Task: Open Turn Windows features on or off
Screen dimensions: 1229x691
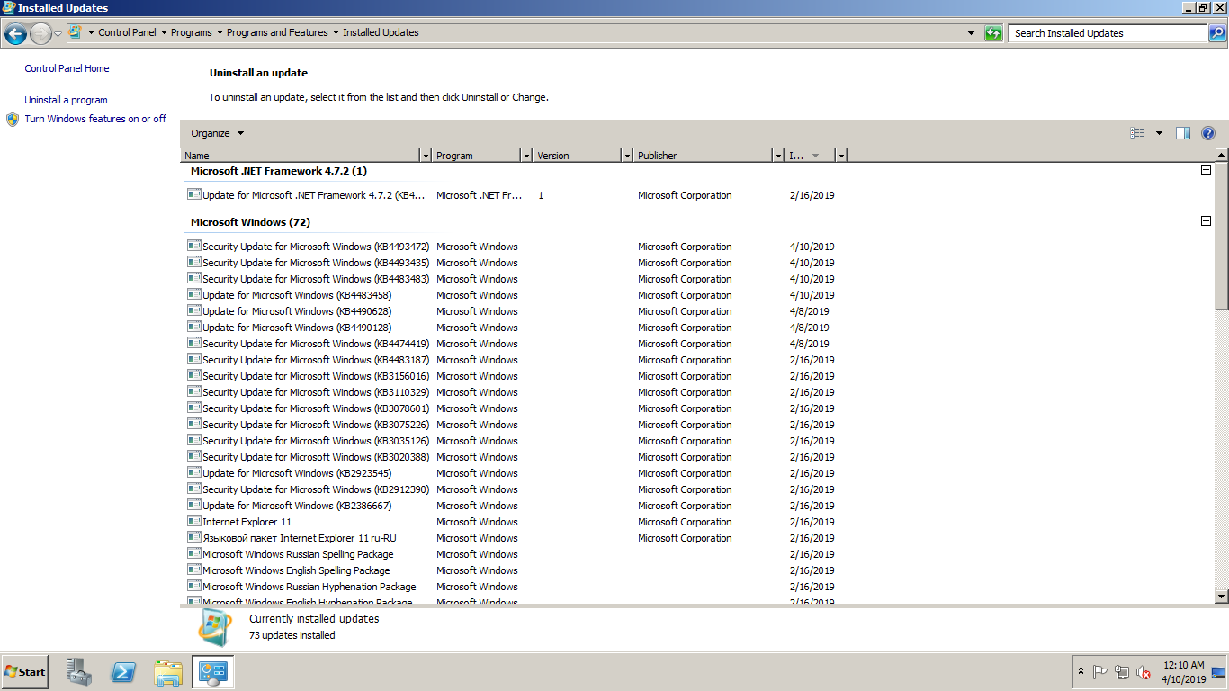Action: [x=95, y=119]
